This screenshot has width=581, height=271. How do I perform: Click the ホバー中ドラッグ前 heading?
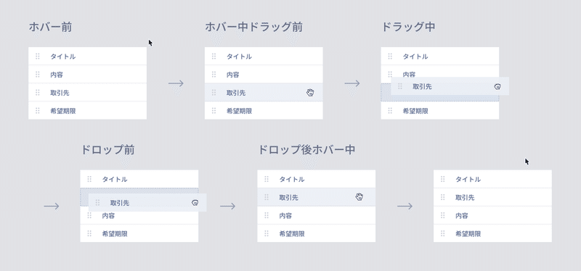[253, 27]
